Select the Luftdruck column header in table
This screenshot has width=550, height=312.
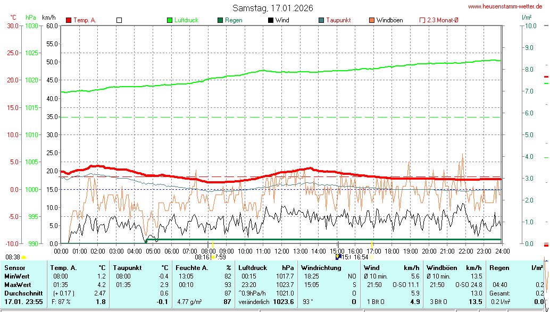(253, 268)
